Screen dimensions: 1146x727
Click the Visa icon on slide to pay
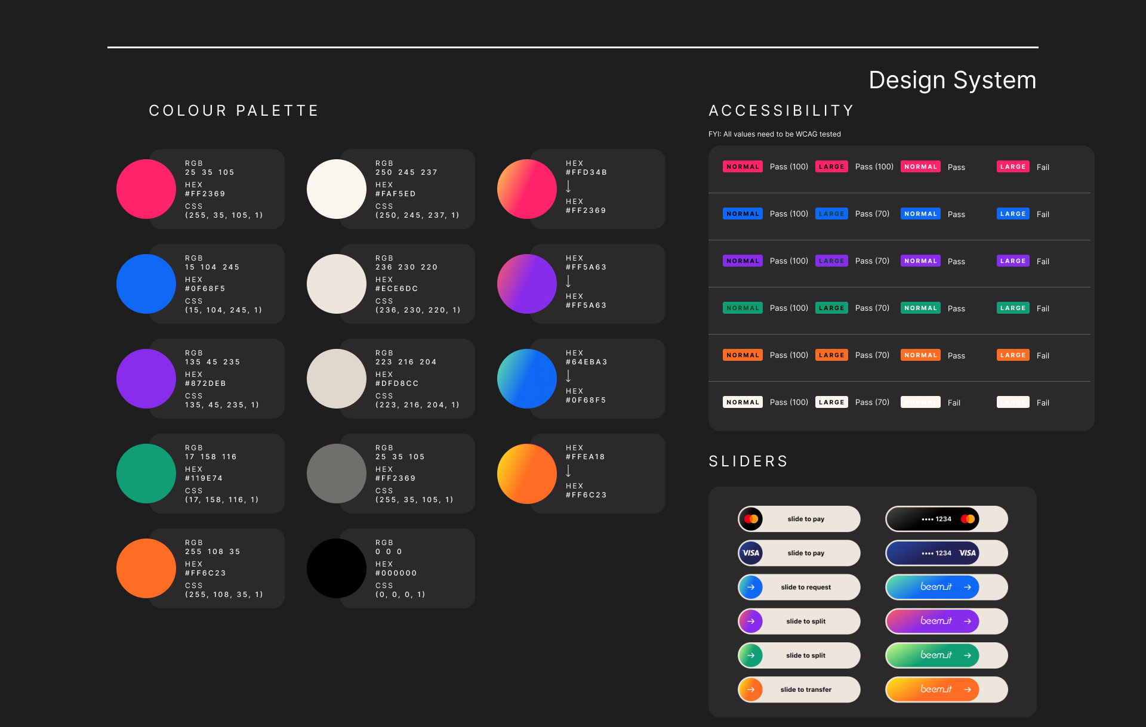coord(751,553)
